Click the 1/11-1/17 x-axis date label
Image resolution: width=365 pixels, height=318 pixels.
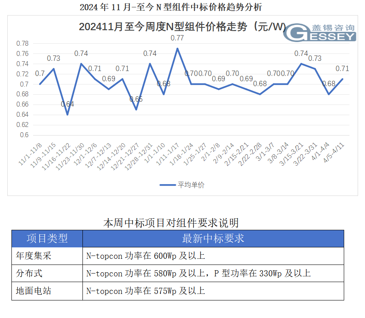tap(169, 154)
